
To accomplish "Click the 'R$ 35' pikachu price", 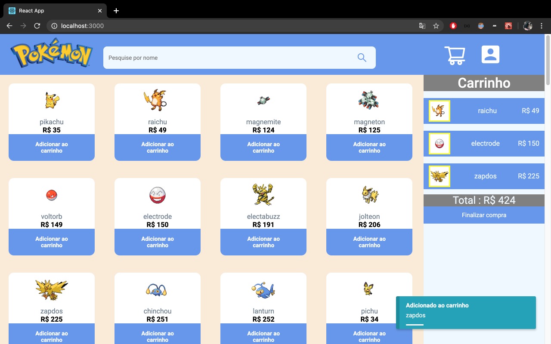I will pos(52,130).
